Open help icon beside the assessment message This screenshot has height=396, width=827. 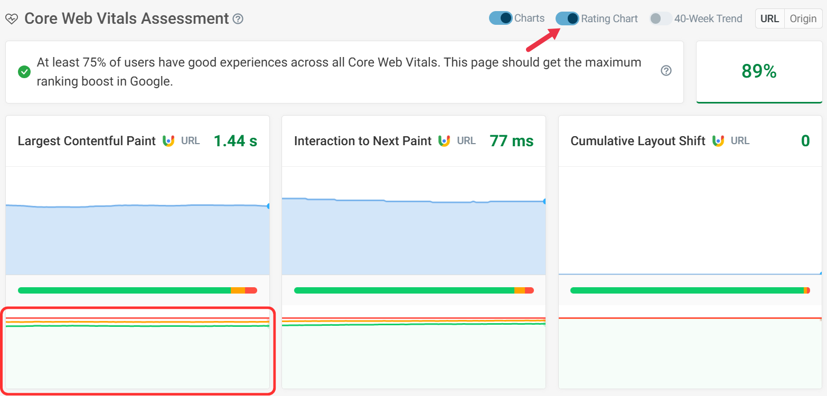pos(666,71)
